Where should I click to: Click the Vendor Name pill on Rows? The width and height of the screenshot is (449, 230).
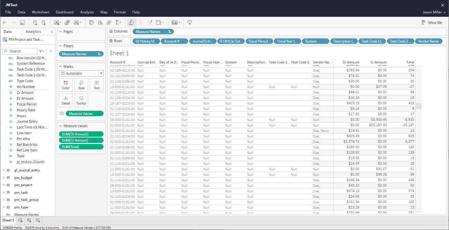tap(428, 41)
